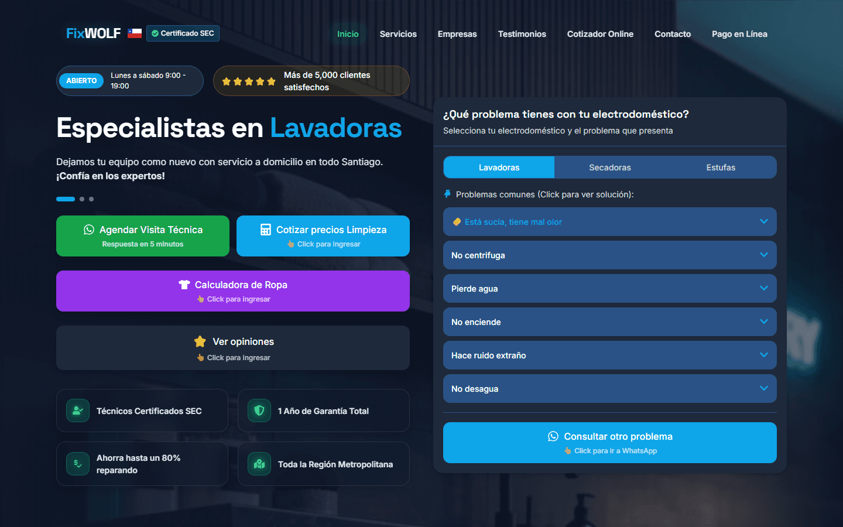Click Agendar Visita Técnica button
This screenshot has width=843, height=527.
click(x=143, y=236)
